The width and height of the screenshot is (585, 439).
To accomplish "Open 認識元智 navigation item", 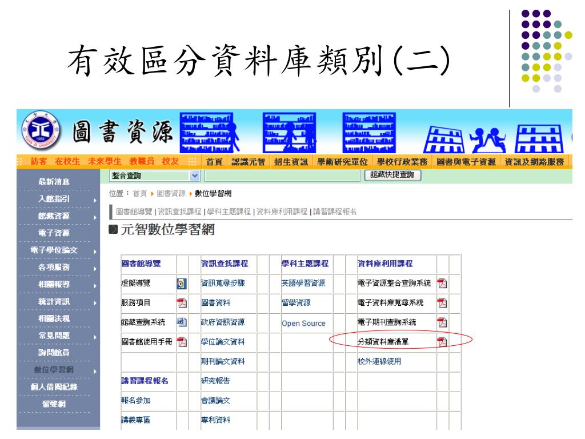I will [248, 162].
